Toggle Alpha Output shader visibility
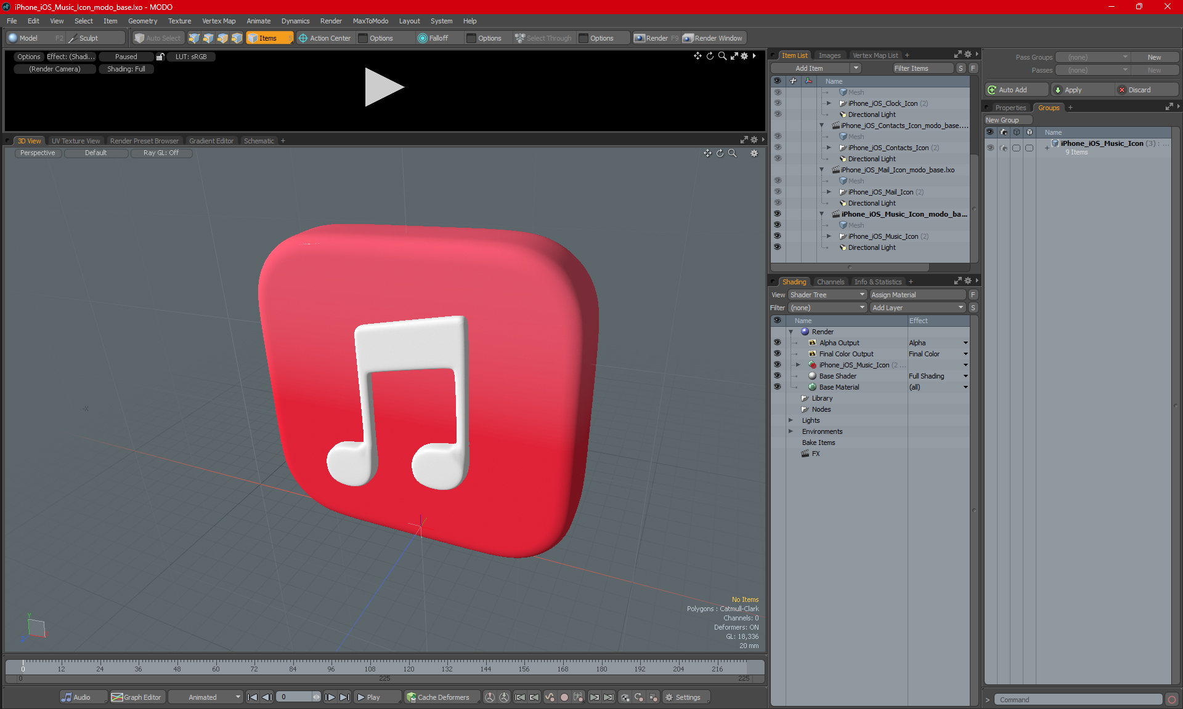Image resolution: width=1183 pixels, height=709 pixels. point(777,343)
